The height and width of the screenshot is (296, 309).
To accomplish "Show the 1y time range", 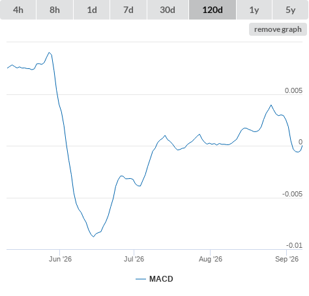I will tap(254, 10).
